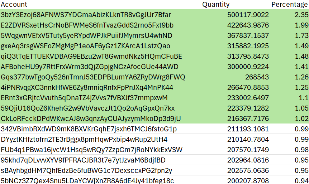Select account cell starting with 342VBimbRXdWD9mK8

click(x=100, y=129)
